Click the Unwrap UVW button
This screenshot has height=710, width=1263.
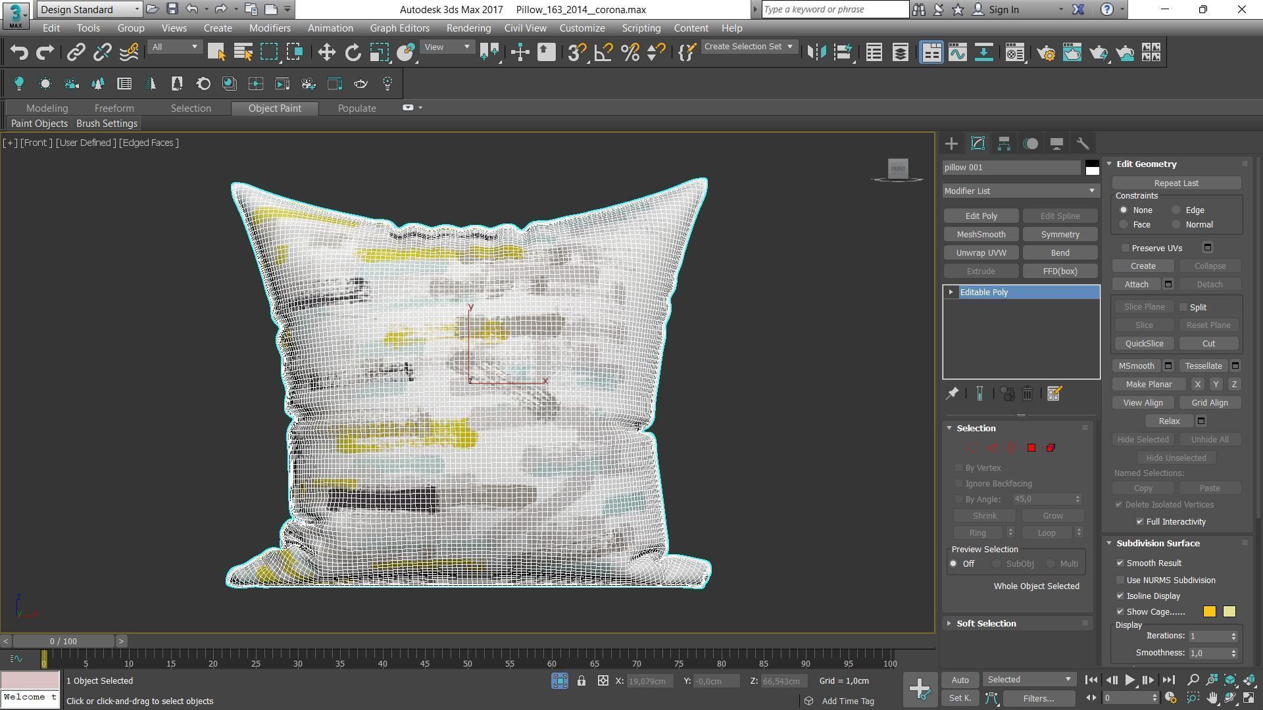[981, 252]
